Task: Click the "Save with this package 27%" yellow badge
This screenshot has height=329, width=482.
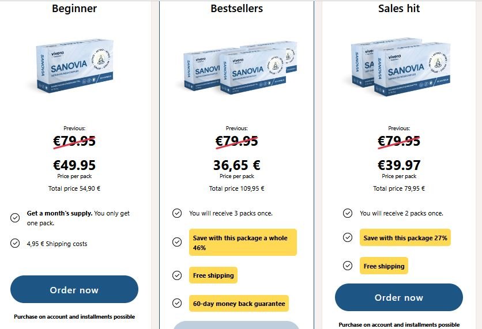Action: coord(406,237)
